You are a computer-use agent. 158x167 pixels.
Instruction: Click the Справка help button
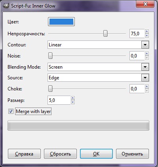pos(24,154)
